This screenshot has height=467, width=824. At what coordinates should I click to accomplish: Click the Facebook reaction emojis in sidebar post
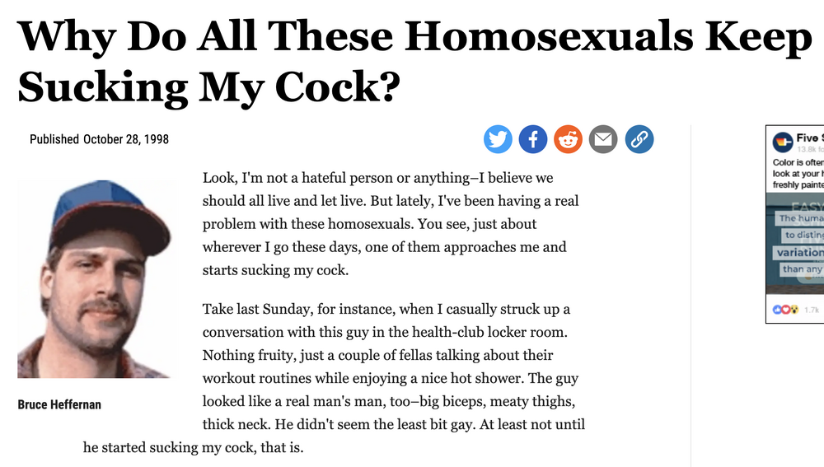784,310
